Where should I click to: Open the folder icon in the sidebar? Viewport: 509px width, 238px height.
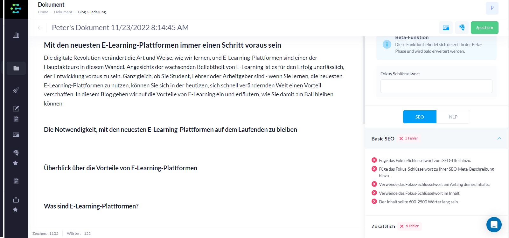coord(16,68)
